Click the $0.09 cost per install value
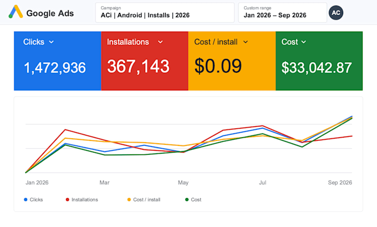Screen dimensions: 377x227 [x=218, y=66]
